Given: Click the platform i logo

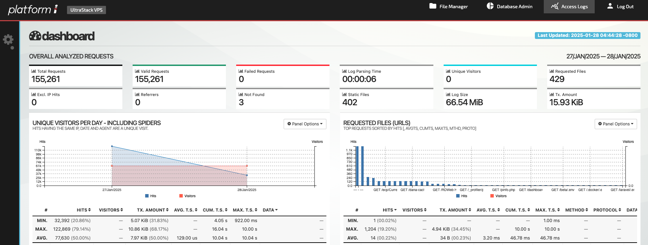Looking at the screenshot, I should pyautogui.click(x=33, y=10).
